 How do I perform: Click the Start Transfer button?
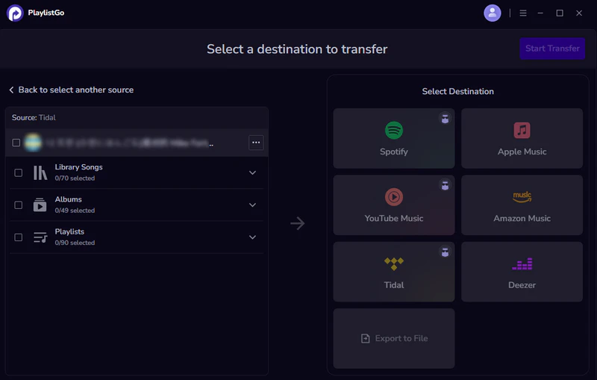coord(552,49)
